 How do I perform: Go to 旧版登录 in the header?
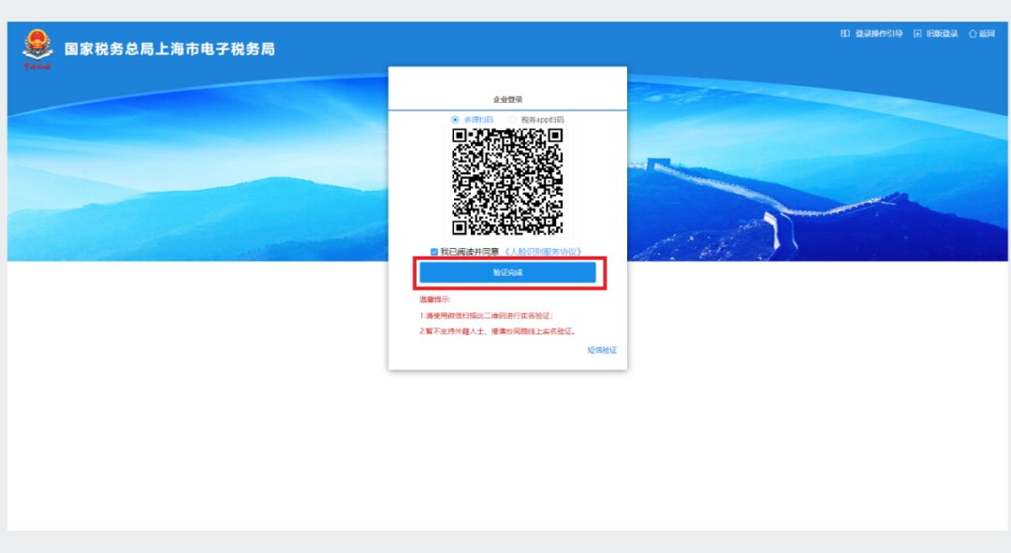(942, 34)
